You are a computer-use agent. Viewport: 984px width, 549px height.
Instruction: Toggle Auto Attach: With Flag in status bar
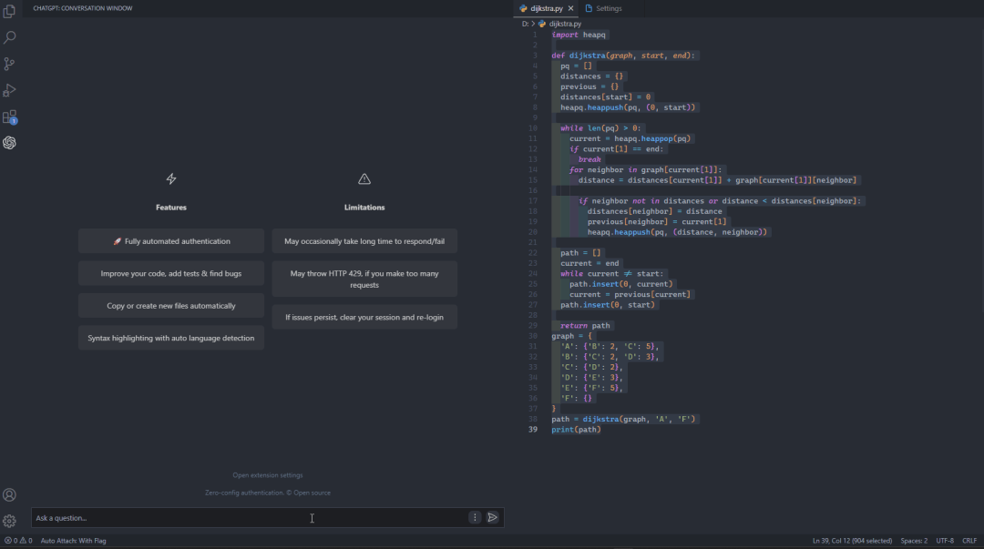pos(73,541)
